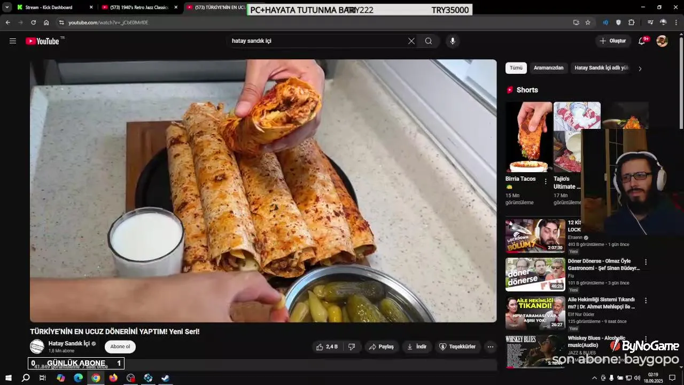Open Birria Tacos short options menu
This screenshot has height=385, width=684.
click(546, 182)
